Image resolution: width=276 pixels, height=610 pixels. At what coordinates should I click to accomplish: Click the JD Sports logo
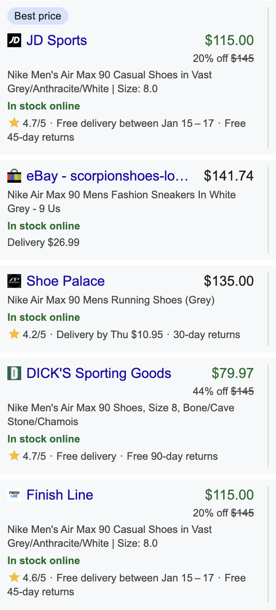13,40
